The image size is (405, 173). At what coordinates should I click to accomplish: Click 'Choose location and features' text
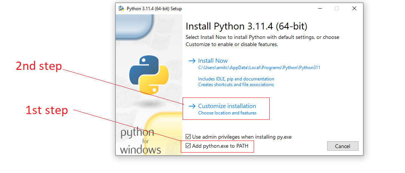227,113
